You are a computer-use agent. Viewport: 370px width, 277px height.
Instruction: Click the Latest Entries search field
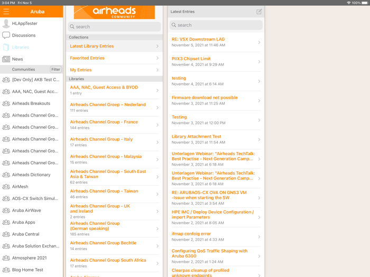pos(216,25)
